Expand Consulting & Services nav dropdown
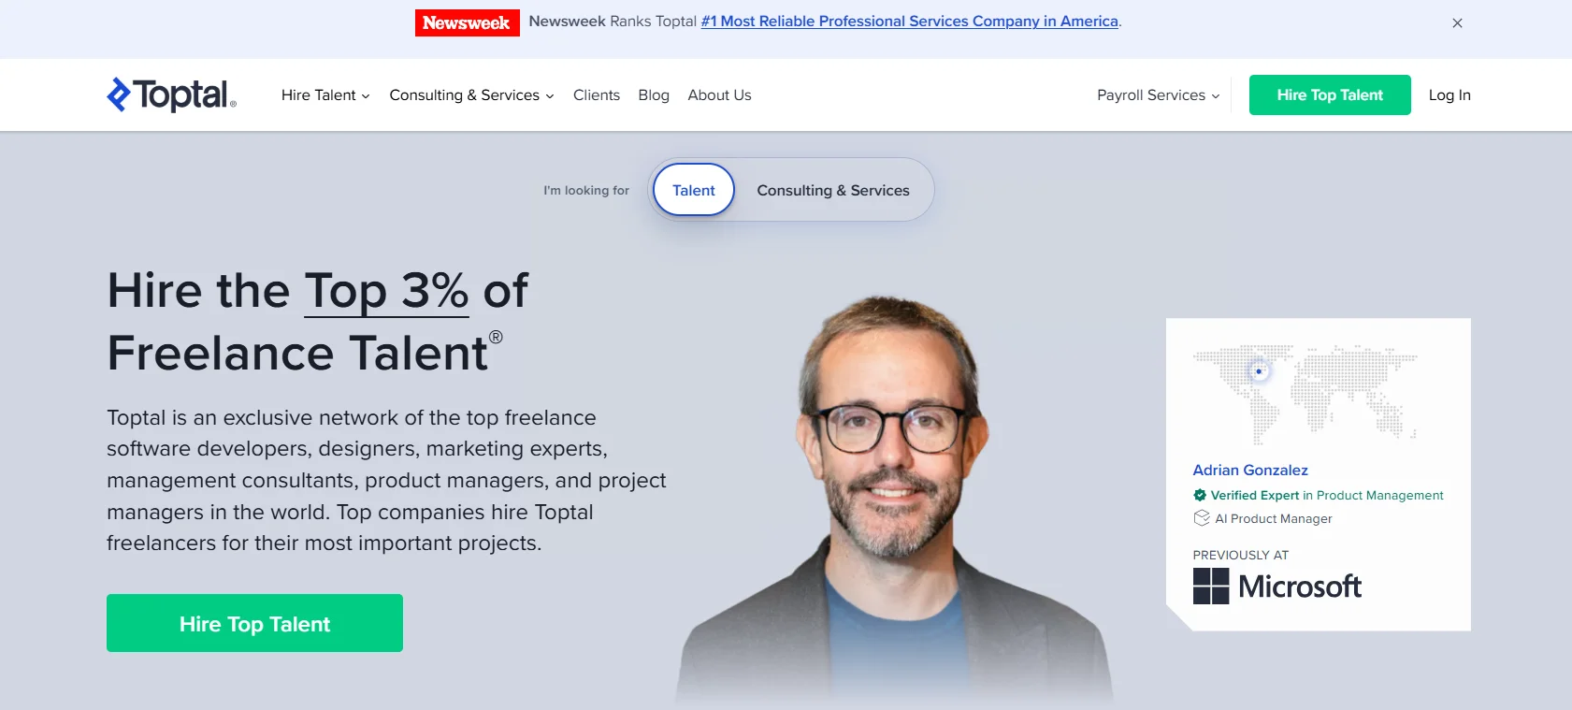The height and width of the screenshot is (710, 1572). point(471,95)
